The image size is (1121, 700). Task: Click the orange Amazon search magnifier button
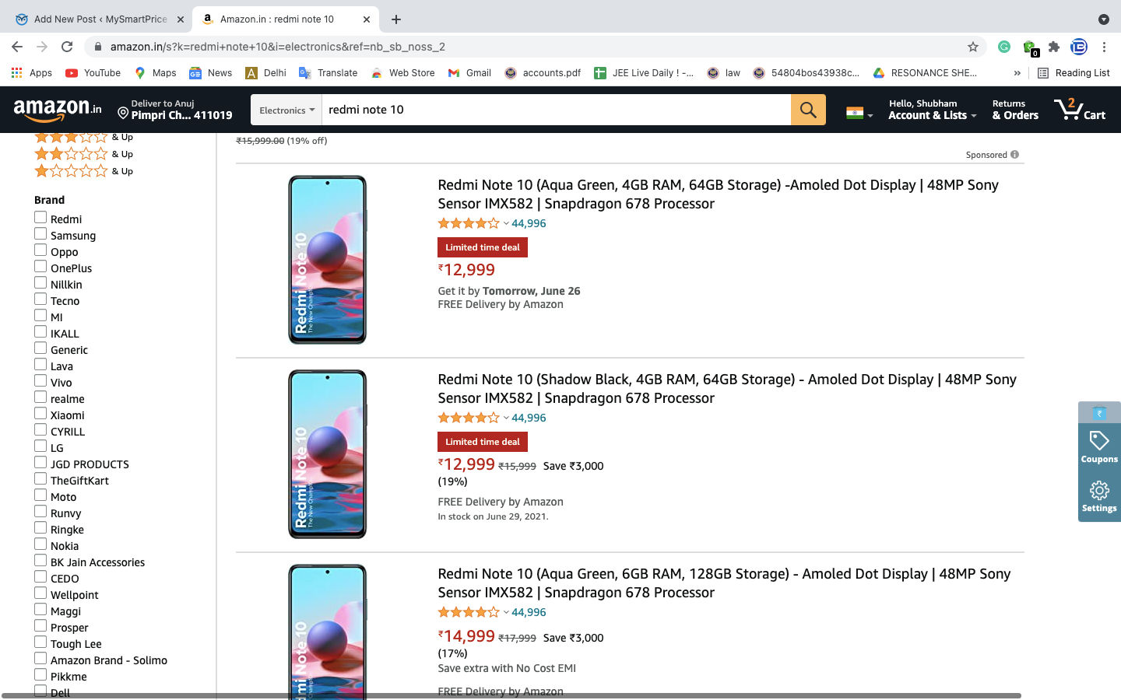click(808, 110)
